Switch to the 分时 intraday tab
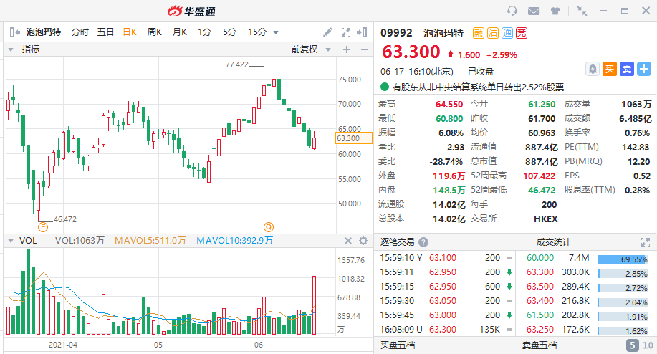 point(80,32)
